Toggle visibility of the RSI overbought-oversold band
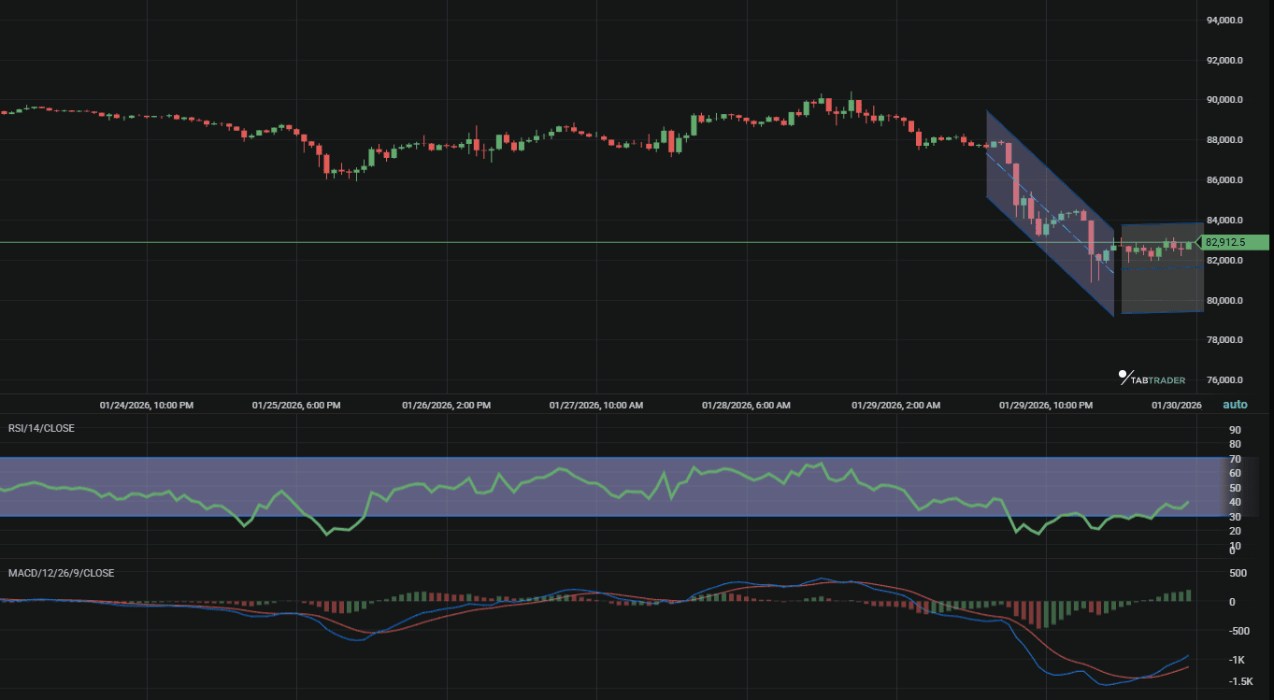The width and height of the screenshot is (1274, 700). pyautogui.click(x=608, y=487)
